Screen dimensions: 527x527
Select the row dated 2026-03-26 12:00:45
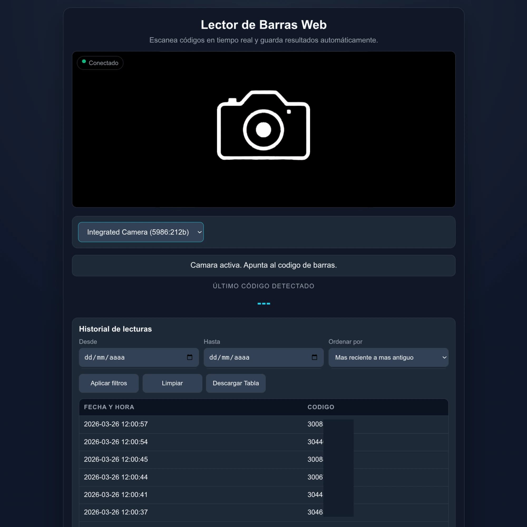click(263, 459)
